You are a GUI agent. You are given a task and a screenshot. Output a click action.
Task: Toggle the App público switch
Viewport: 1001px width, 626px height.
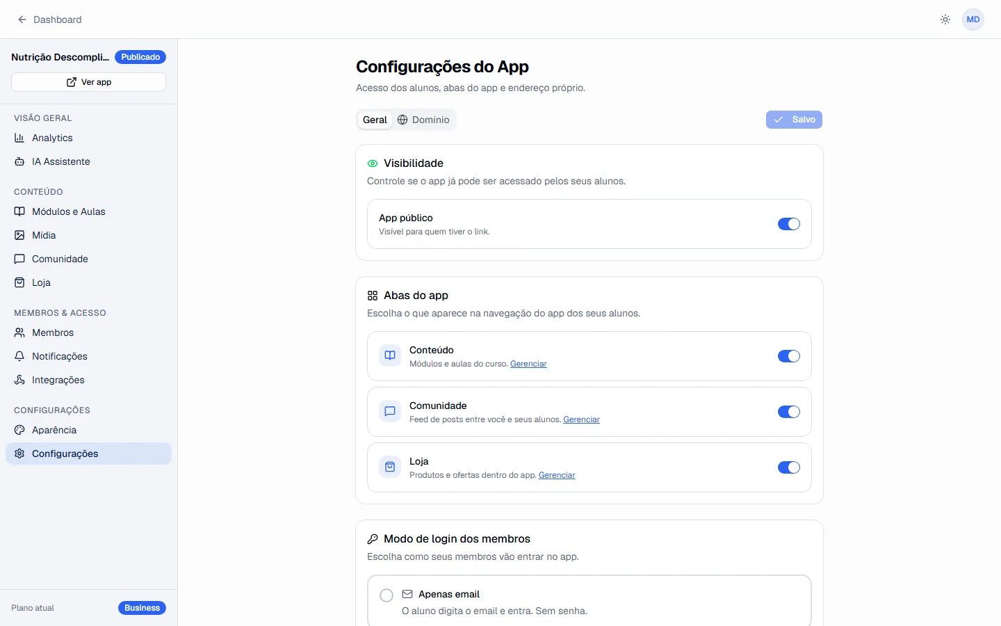pyautogui.click(x=789, y=224)
